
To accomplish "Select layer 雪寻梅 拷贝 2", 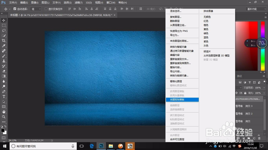I will tap(249, 114).
